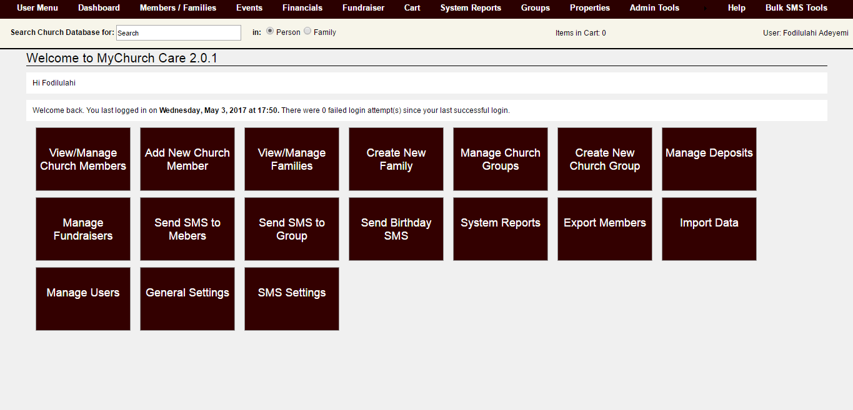This screenshot has height=410, width=853.
Task: Open the Manage Church Groups tile
Action: [x=501, y=159]
